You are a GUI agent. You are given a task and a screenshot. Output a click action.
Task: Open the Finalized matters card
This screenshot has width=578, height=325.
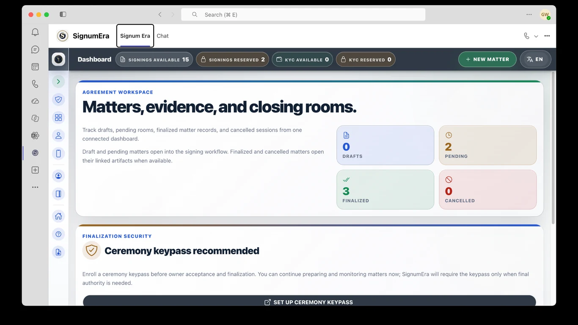[x=385, y=190]
